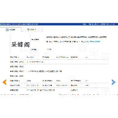Click the blue icon on first tab
The height and width of the screenshot is (118, 118).
tap(7, 30)
